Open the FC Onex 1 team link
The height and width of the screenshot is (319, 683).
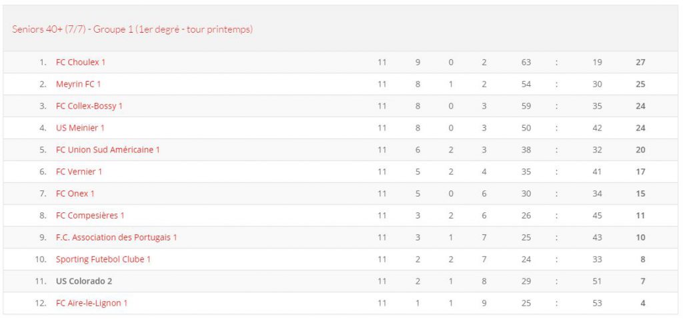click(x=75, y=194)
